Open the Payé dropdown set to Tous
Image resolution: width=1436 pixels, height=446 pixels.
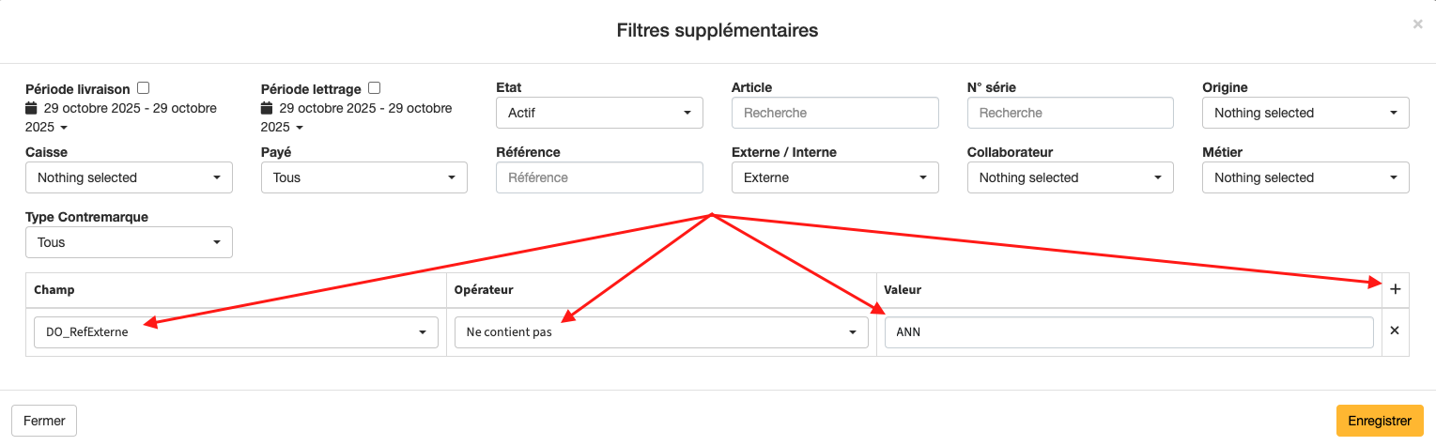click(x=363, y=177)
